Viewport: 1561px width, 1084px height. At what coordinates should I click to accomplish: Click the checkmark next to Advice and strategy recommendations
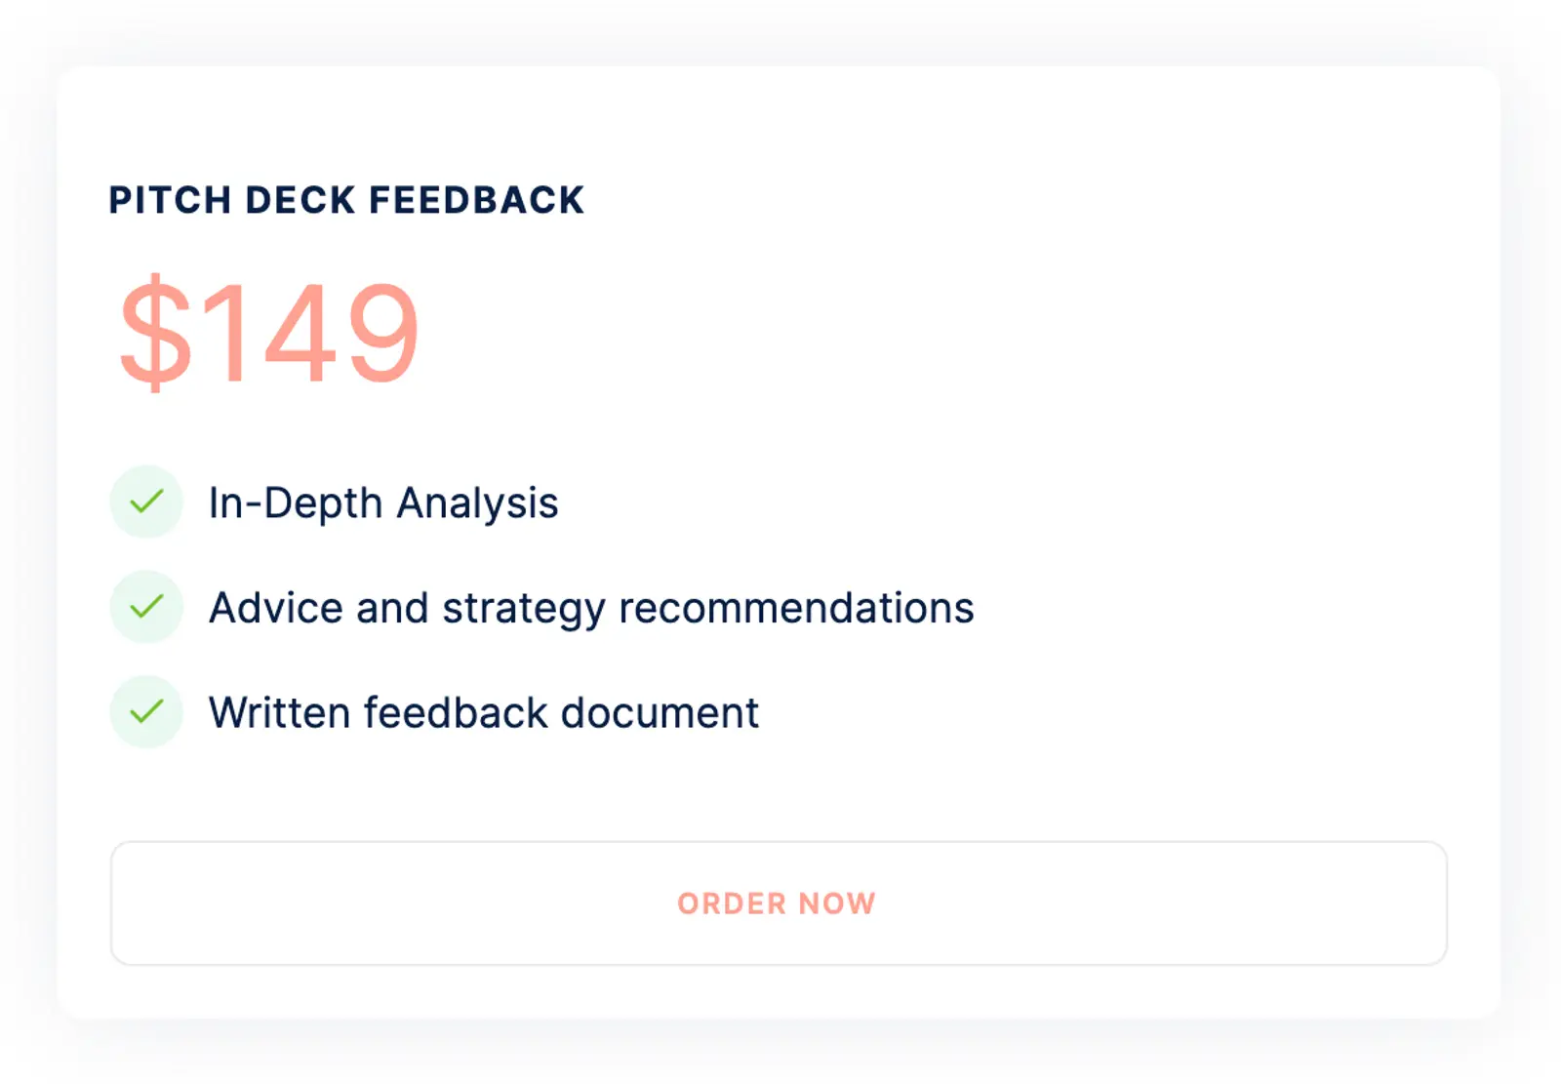click(146, 606)
